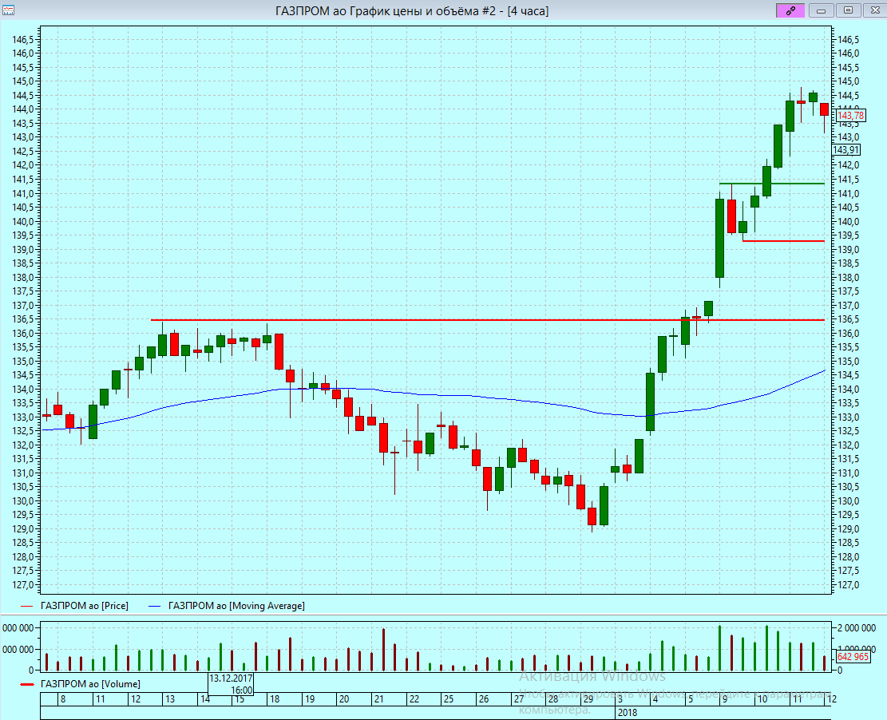Screen dimensions: 887x720
Task: Click the red 642 965 volume label
Action: point(853,657)
